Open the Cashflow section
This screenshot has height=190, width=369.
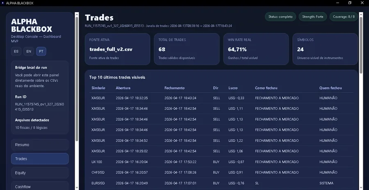pyautogui.click(x=40, y=186)
